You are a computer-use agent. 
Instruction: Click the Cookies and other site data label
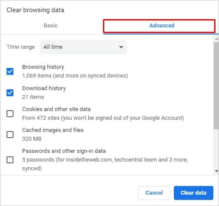(x=56, y=109)
